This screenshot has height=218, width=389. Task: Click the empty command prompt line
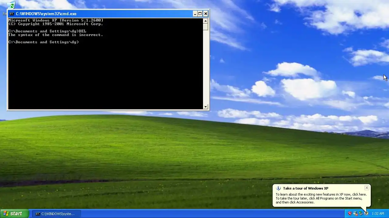[43, 42]
